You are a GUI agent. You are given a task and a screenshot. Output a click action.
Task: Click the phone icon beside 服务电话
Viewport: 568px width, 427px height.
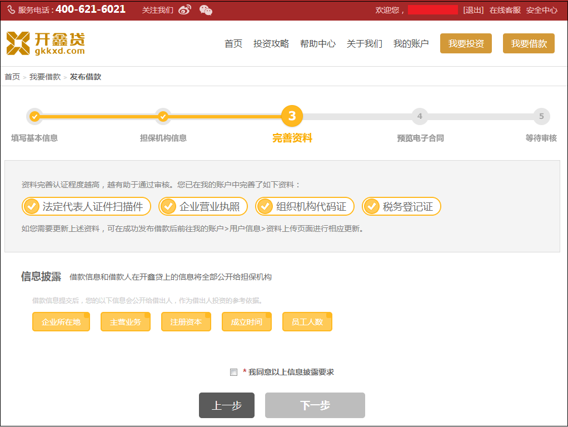point(11,10)
